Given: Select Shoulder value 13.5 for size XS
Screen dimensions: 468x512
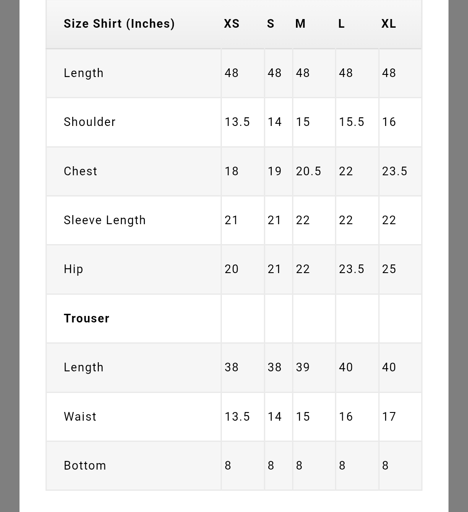Looking at the screenshot, I should click(x=237, y=122).
